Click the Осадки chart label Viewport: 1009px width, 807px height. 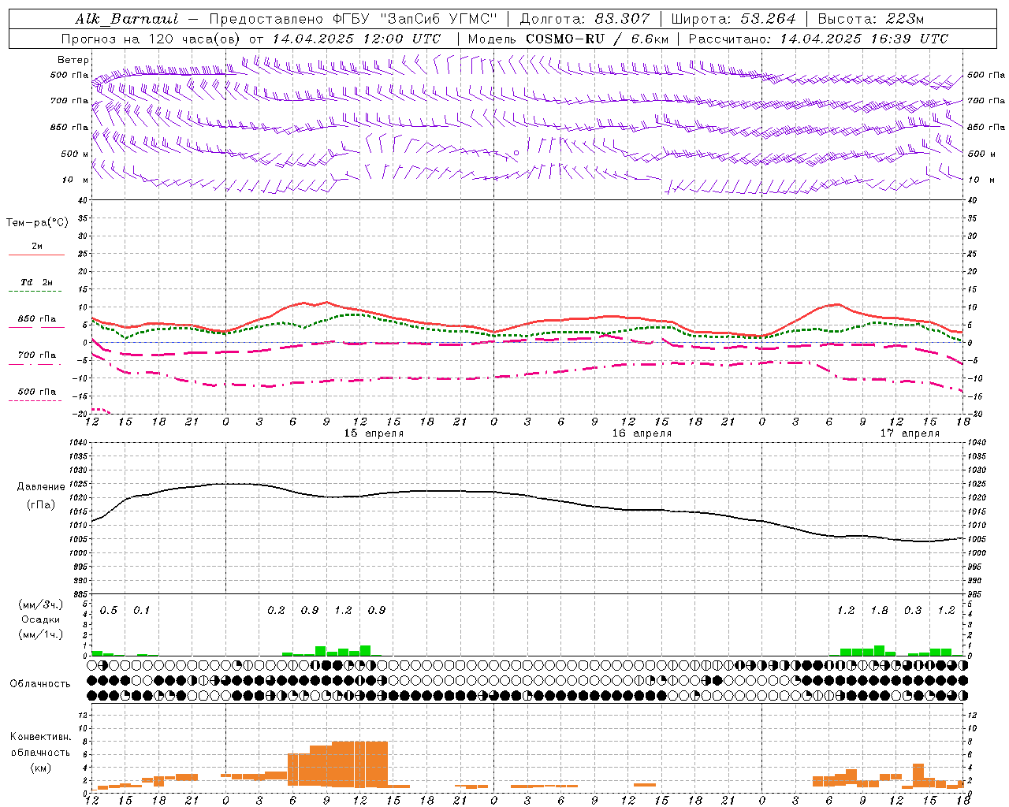coord(41,619)
